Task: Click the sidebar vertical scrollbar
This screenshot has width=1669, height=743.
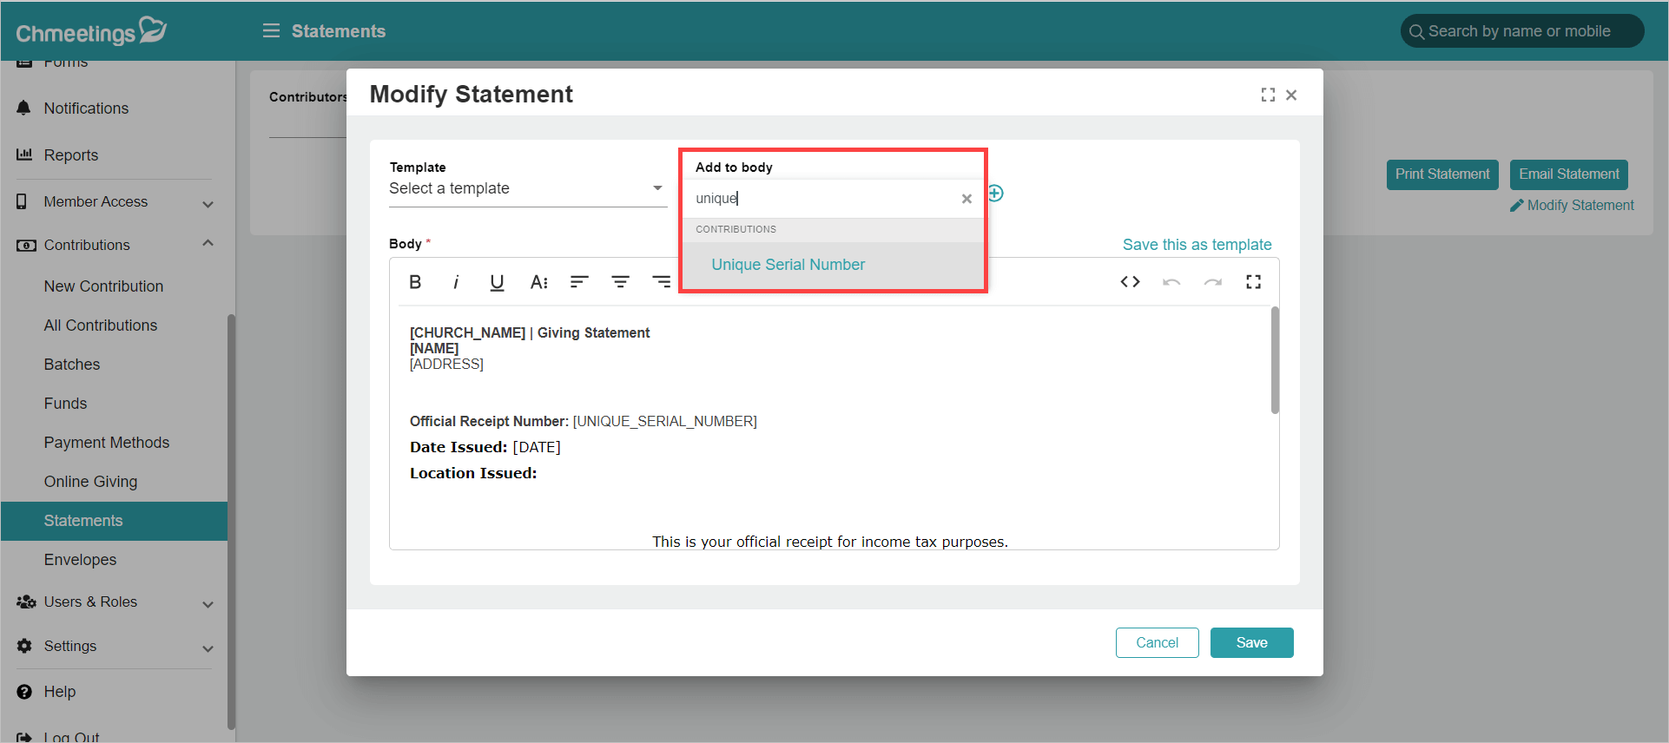Action: [231, 521]
